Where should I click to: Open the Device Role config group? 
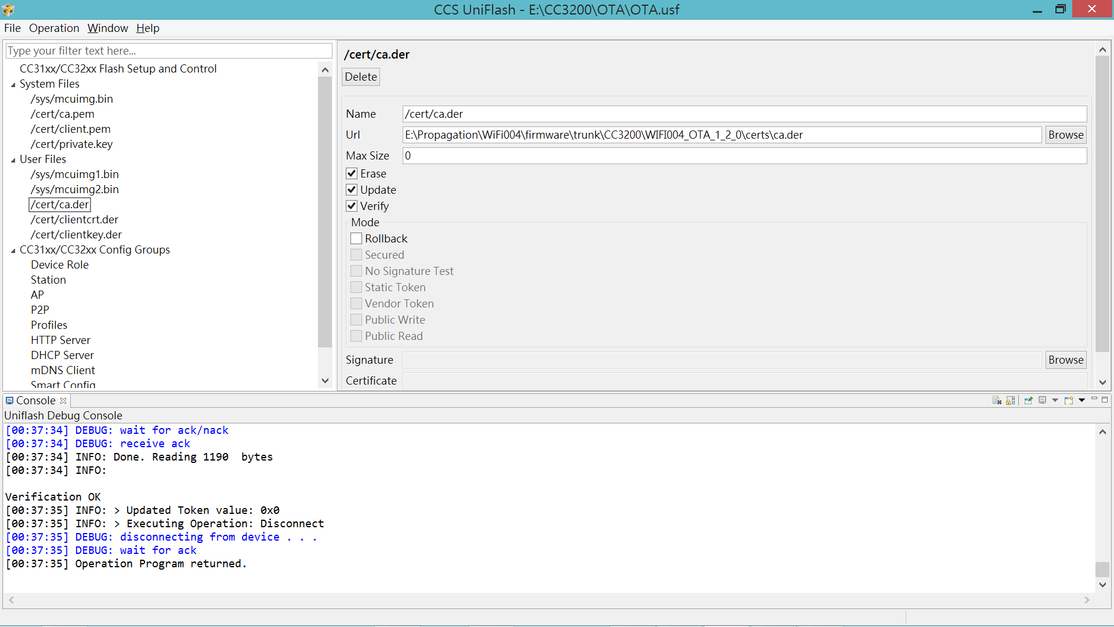click(x=60, y=264)
